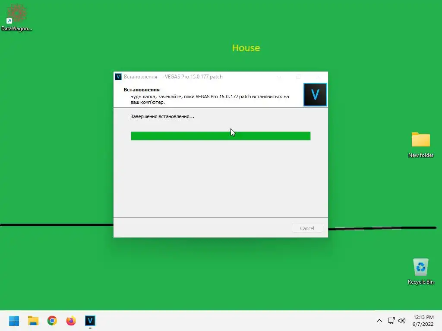Select the Recycle Bin desktop icon
Image resolution: width=442 pixels, height=331 pixels.
pyautogui.click(x=420, y=272)
